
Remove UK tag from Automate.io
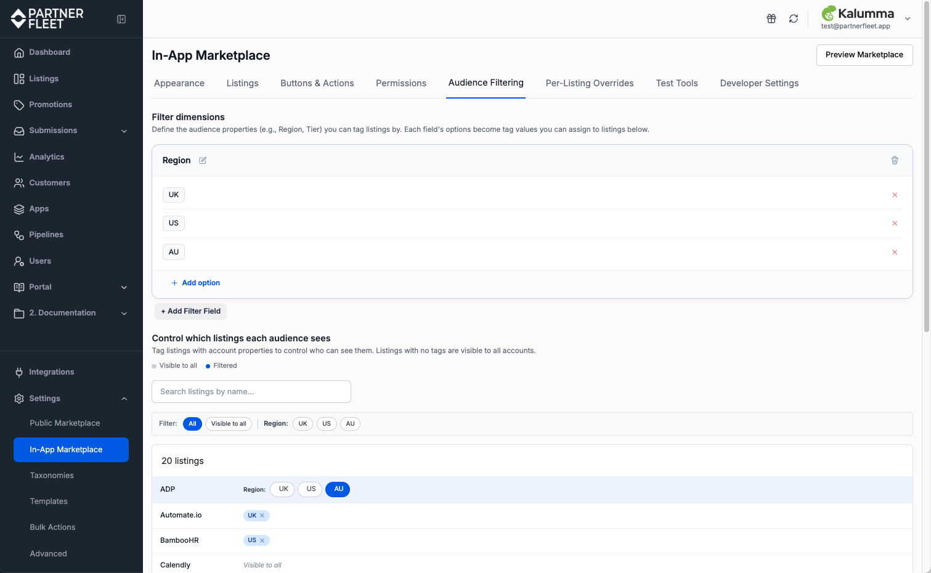click(x=262, y=516)
